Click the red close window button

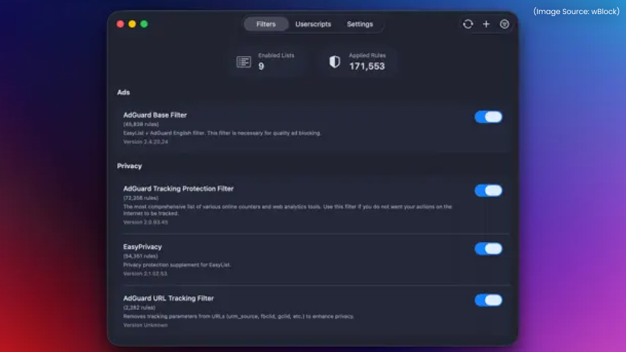coord(120,24)
